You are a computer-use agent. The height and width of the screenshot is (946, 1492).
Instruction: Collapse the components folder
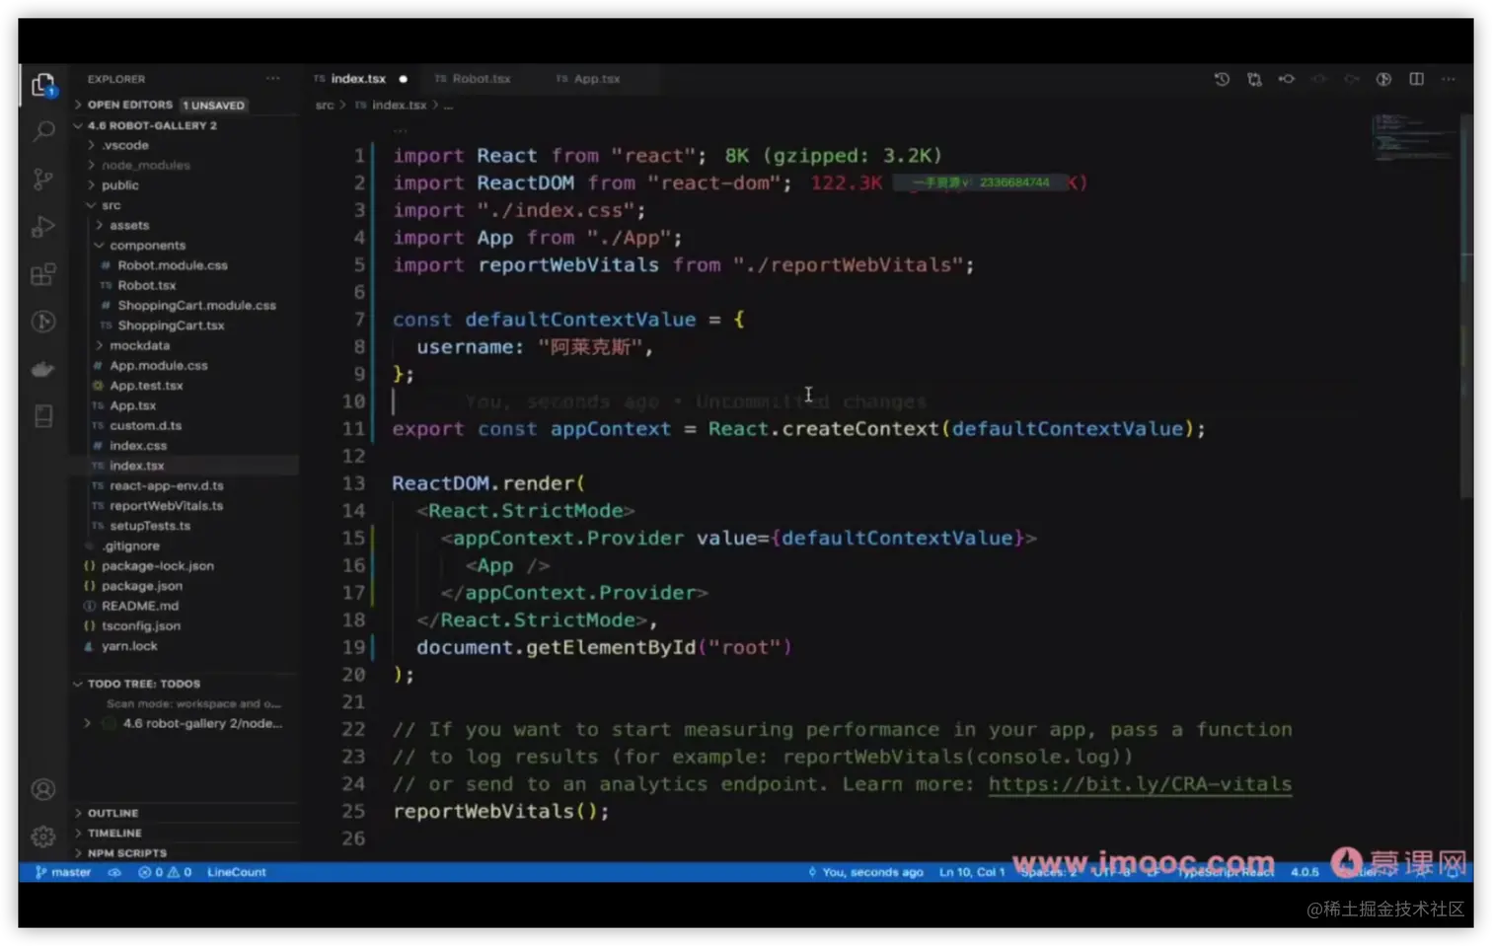[147, 245]
